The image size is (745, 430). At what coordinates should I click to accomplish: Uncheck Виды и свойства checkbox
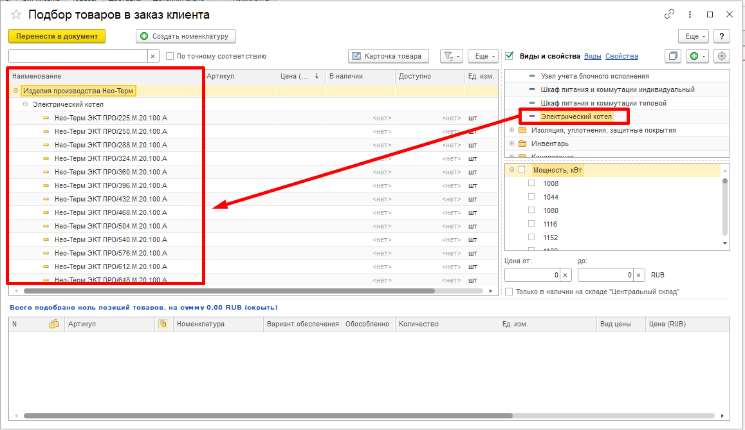pyautogui.click(x=510, y=55)
